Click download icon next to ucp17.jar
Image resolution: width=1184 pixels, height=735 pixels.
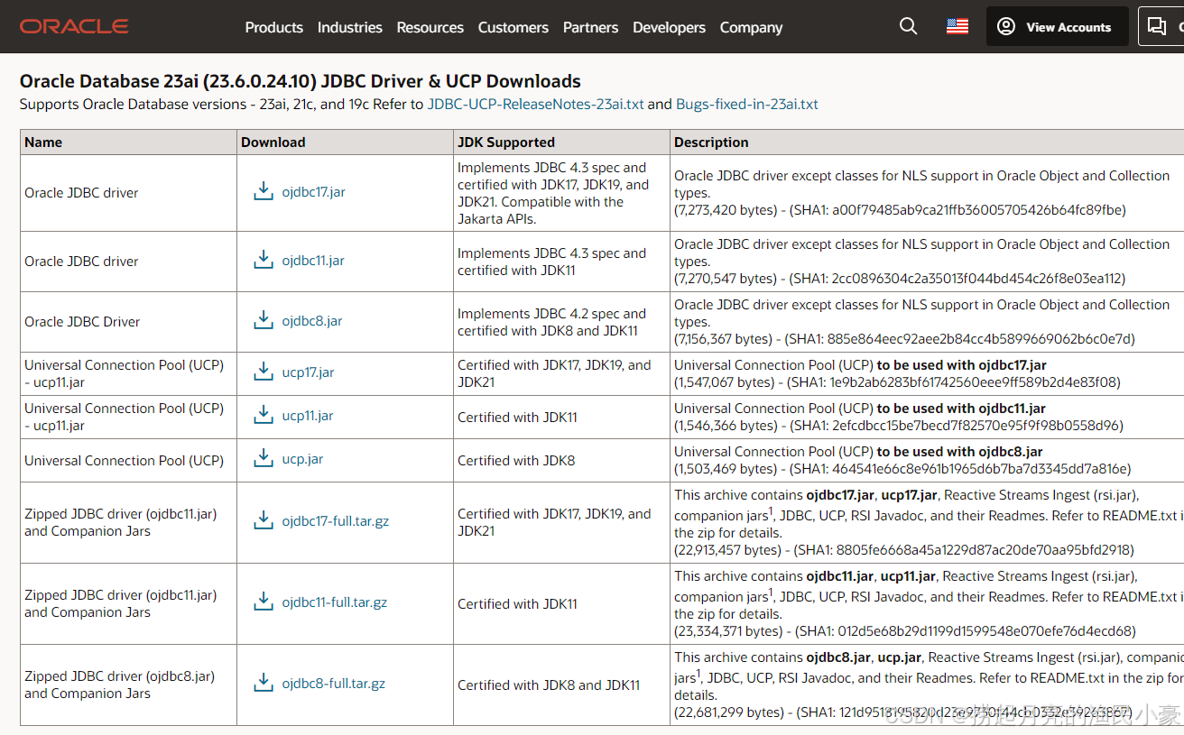tap(264, 372)
